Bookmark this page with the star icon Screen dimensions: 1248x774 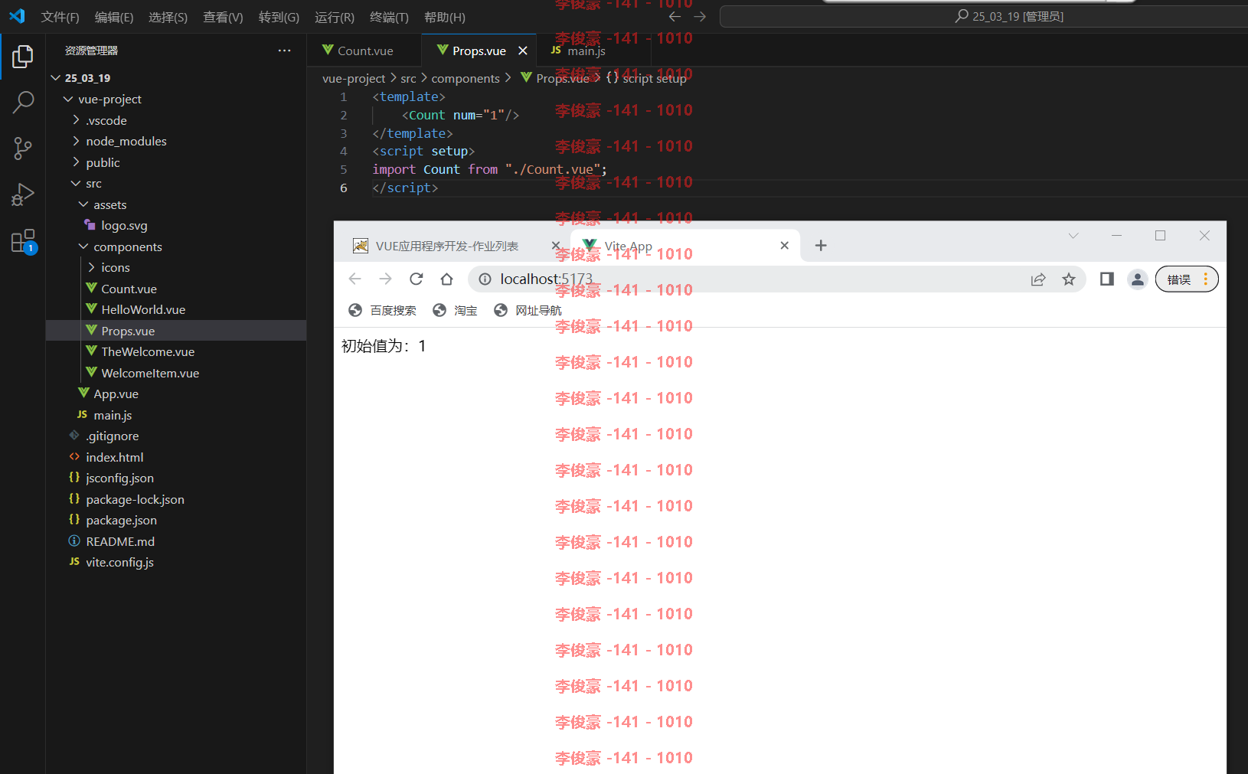[x=1069, y=279]
